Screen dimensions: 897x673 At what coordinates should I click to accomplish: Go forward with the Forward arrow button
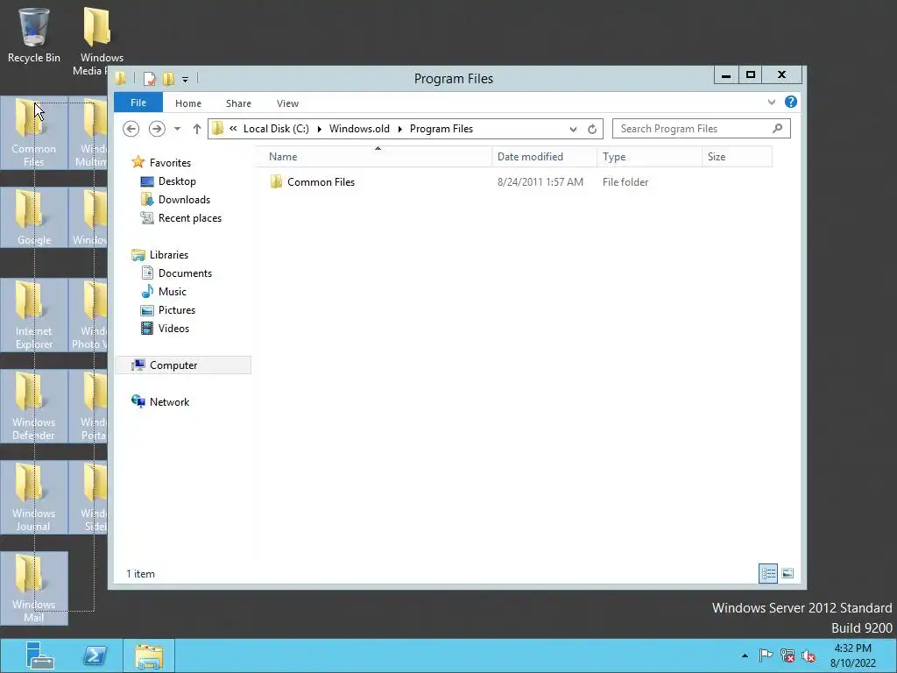pyautogui.click(x=157, y=129)
